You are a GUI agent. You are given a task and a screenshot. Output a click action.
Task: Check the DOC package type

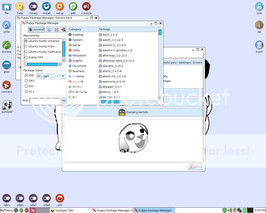(26, 86)
